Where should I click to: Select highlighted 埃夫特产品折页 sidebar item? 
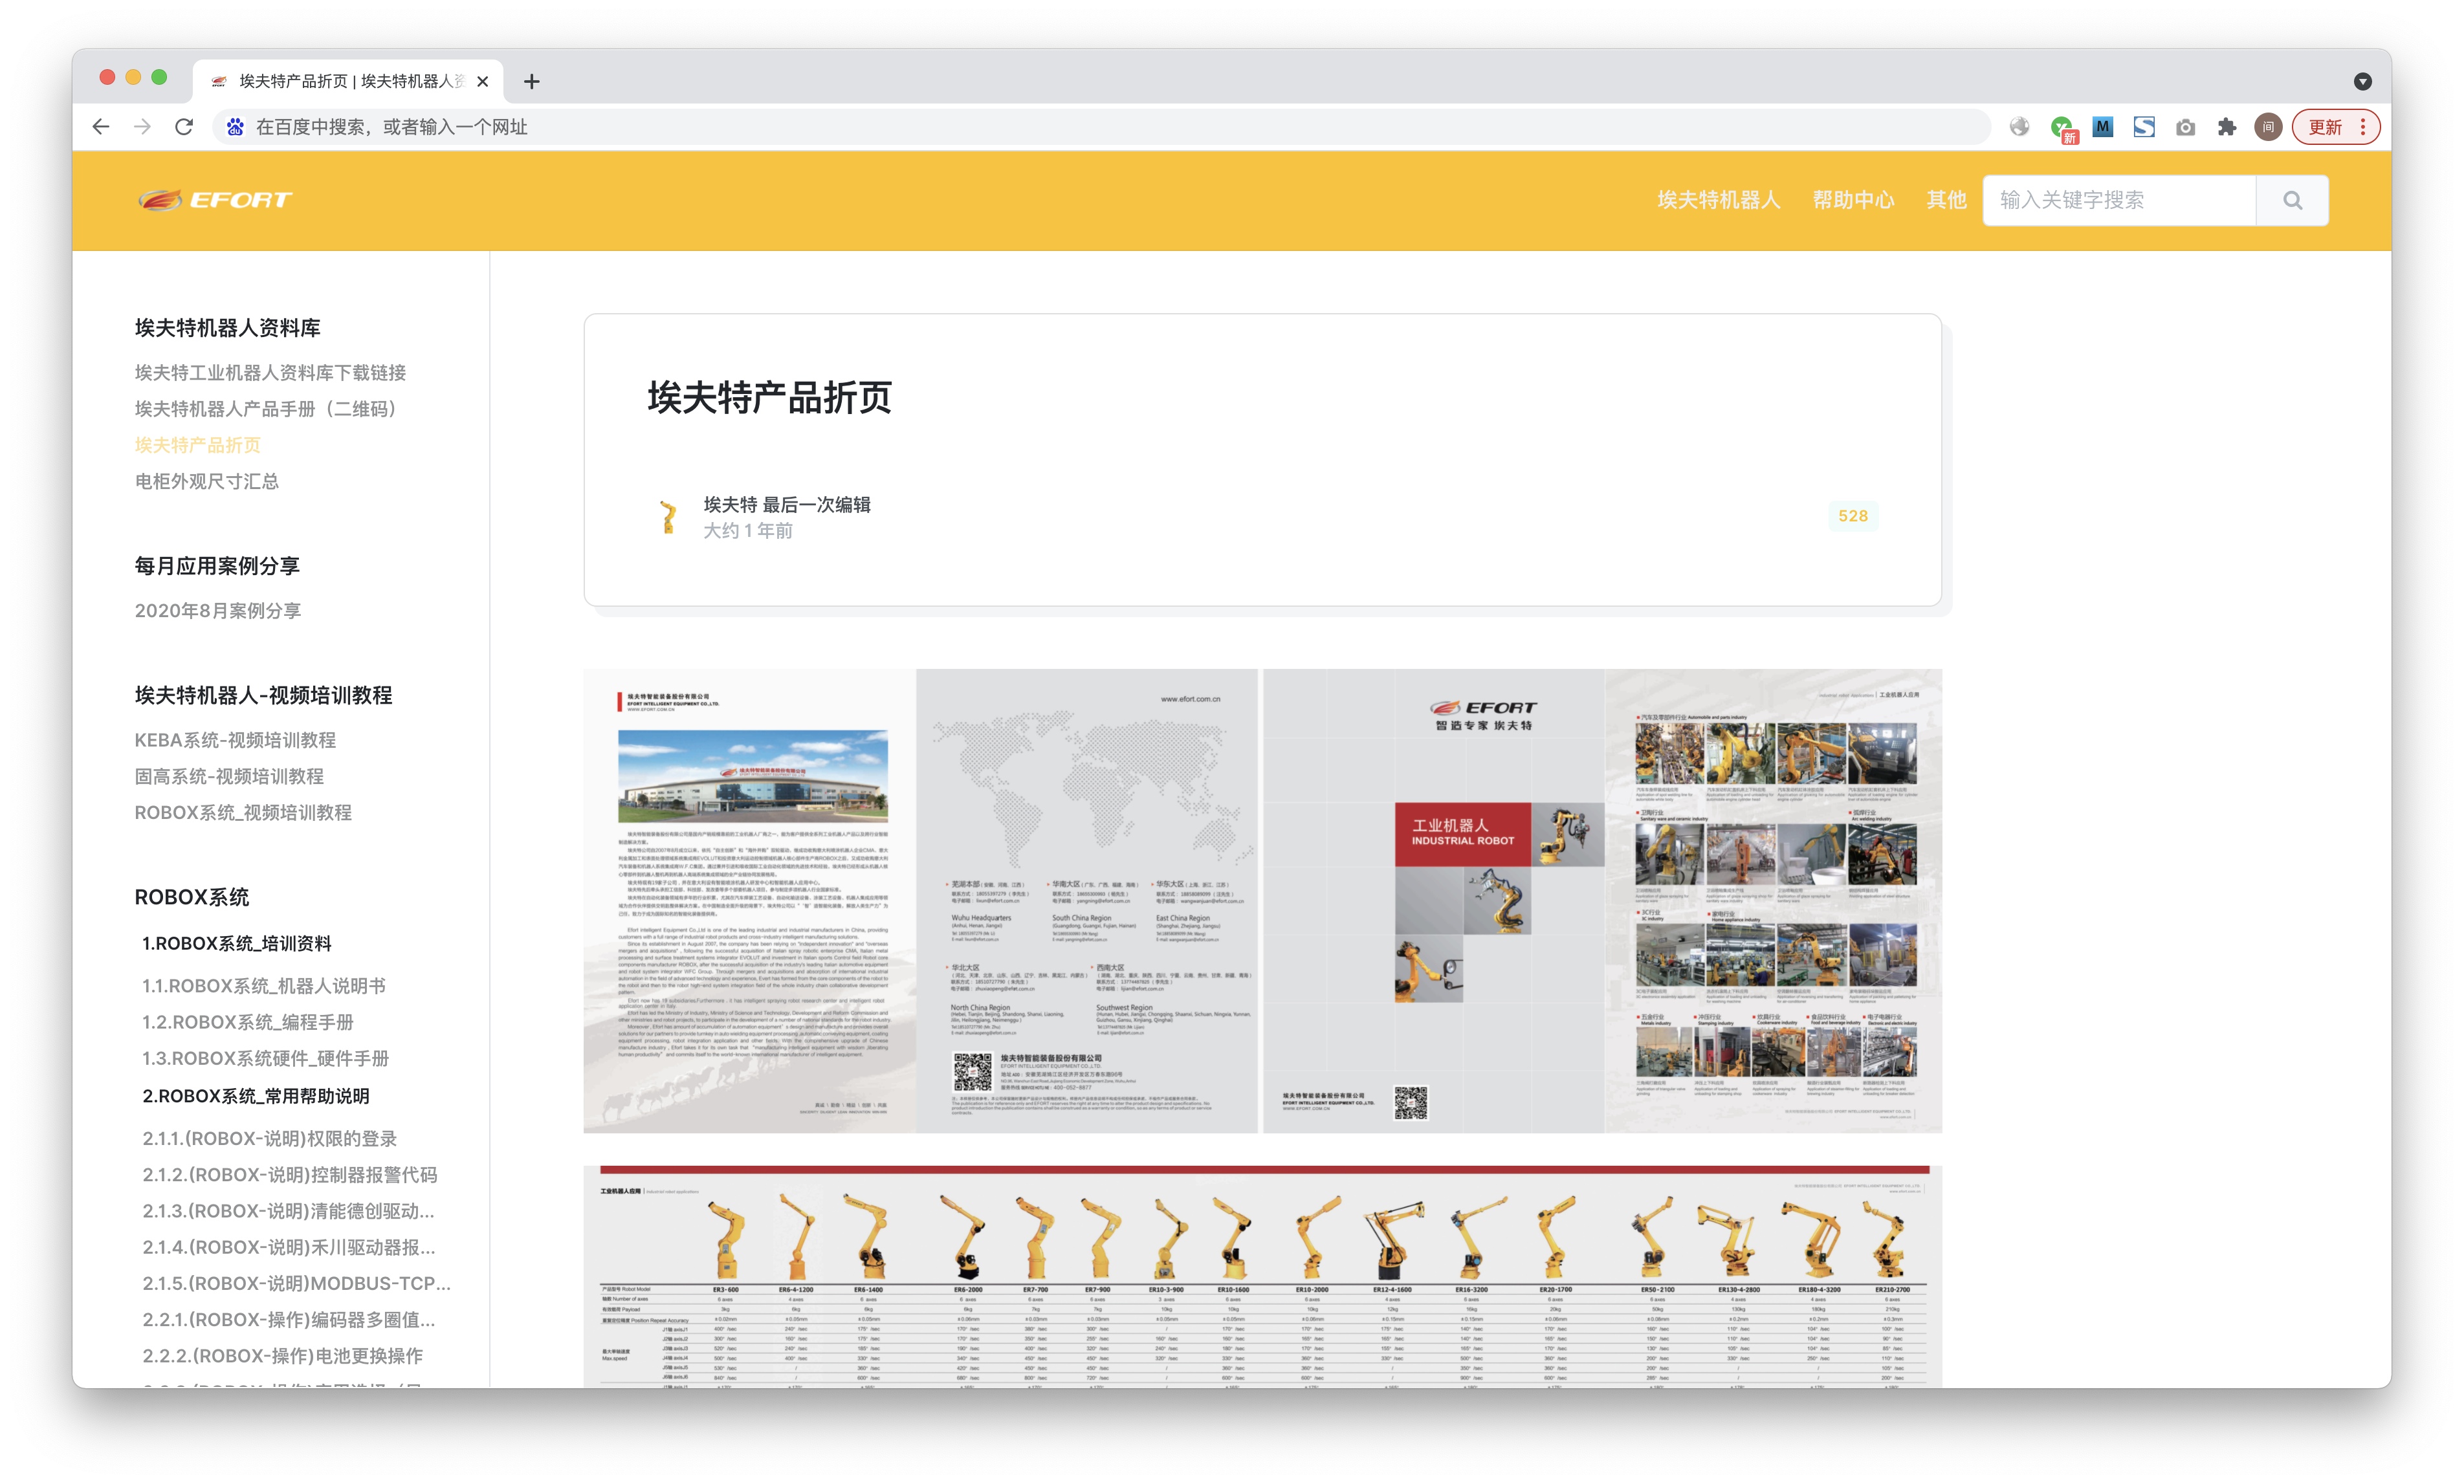[198, 445]
